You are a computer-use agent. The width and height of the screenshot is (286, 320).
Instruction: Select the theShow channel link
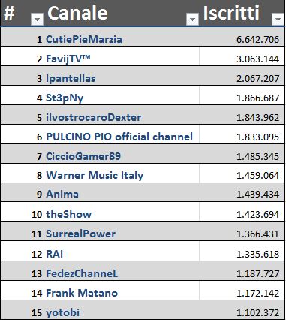click(x=69, y=214)
